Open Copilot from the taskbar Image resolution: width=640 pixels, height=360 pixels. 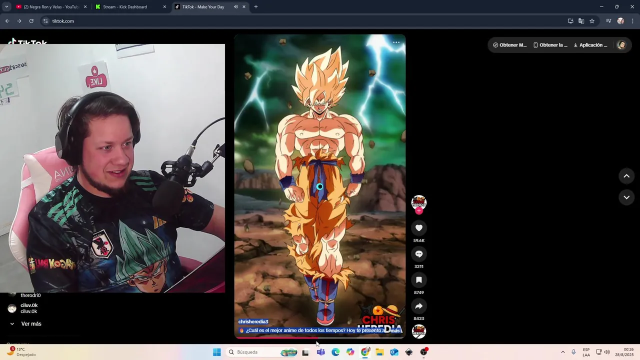pyautogui.click(x=350, y=352)
